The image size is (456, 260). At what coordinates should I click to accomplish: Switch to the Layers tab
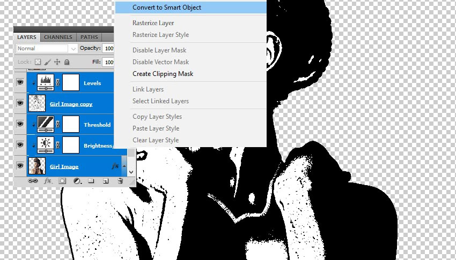(x=27, y=37)
